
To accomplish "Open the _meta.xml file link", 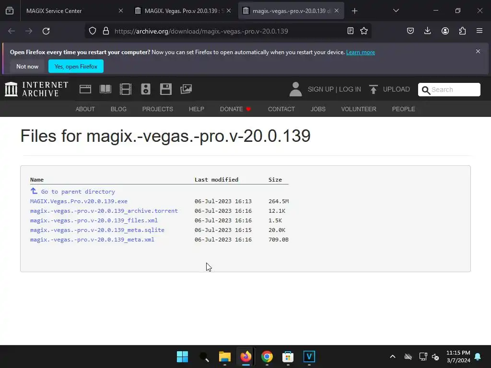I will [92, 240].
